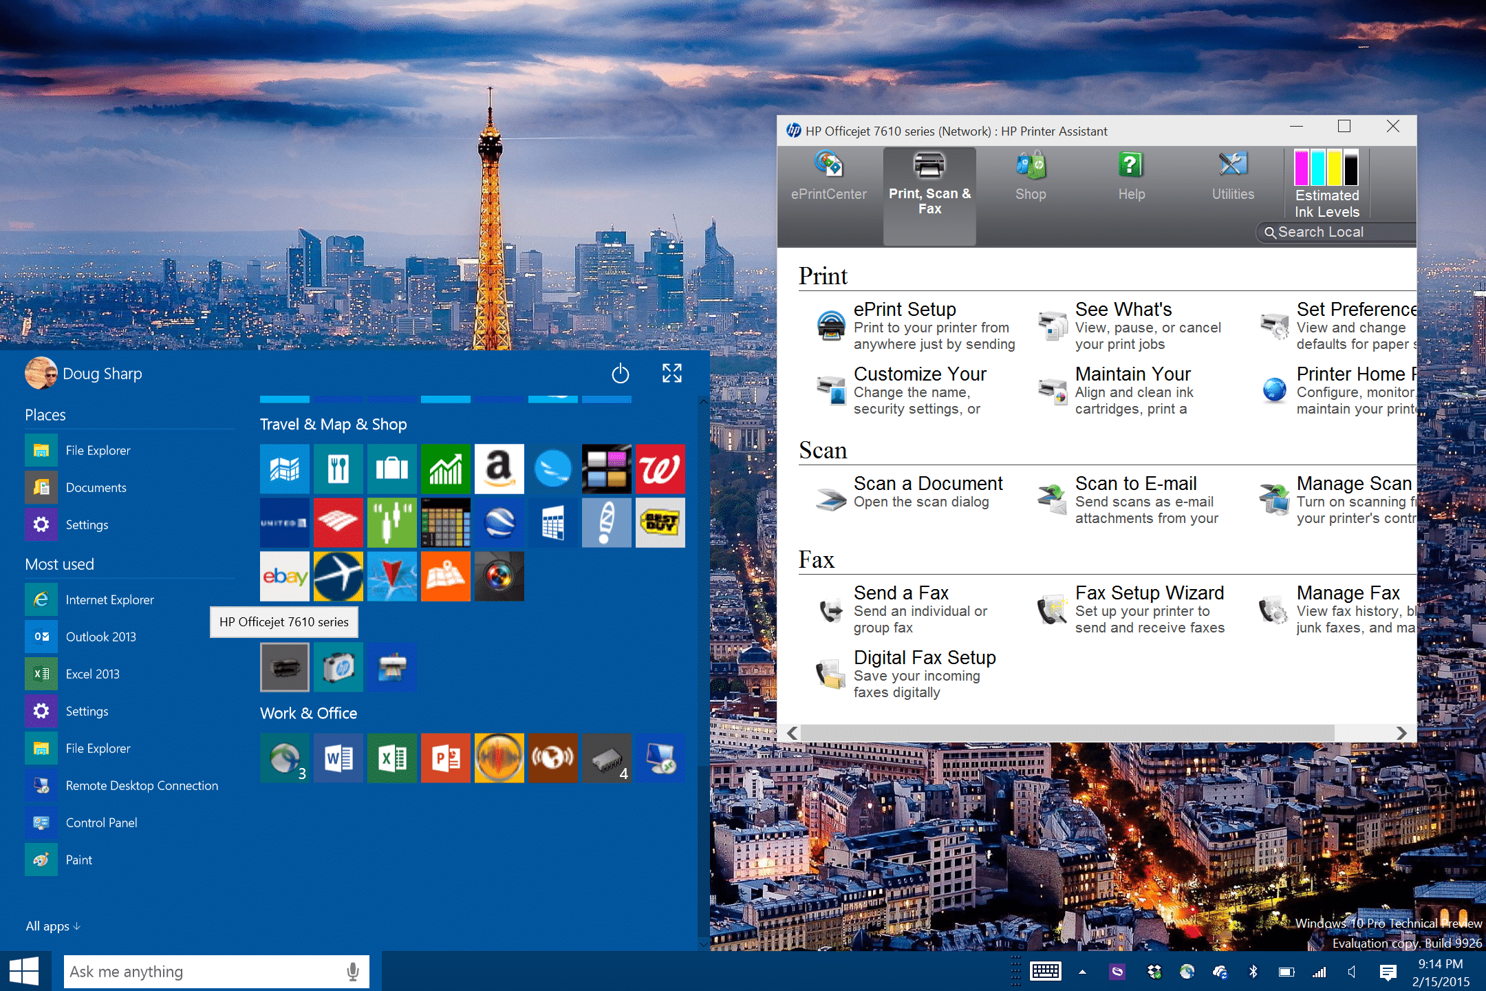Open the Utilities tab
This screenshot has height=991, width=1486.
(x=1233, y=177)
